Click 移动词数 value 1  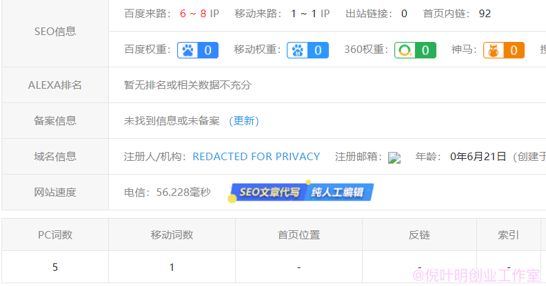(172, 267)
